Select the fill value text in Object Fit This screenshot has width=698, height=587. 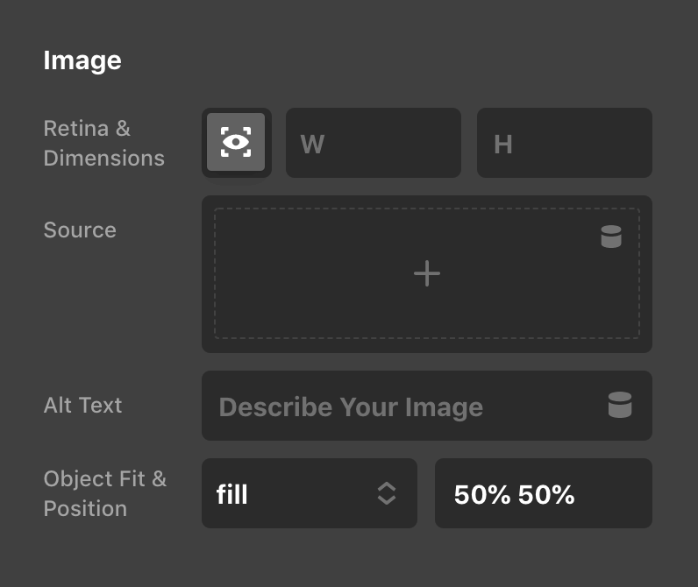click(232, 495)
